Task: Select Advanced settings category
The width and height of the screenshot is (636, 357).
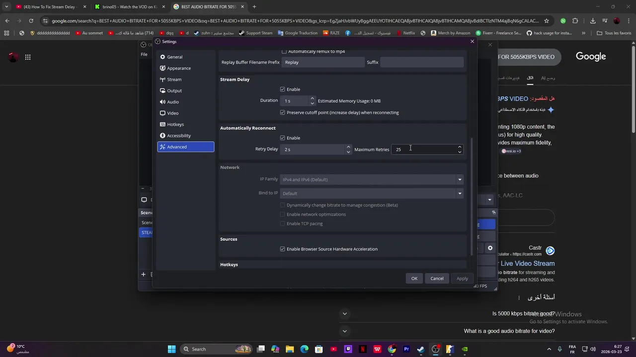Action: coord(185,147)
